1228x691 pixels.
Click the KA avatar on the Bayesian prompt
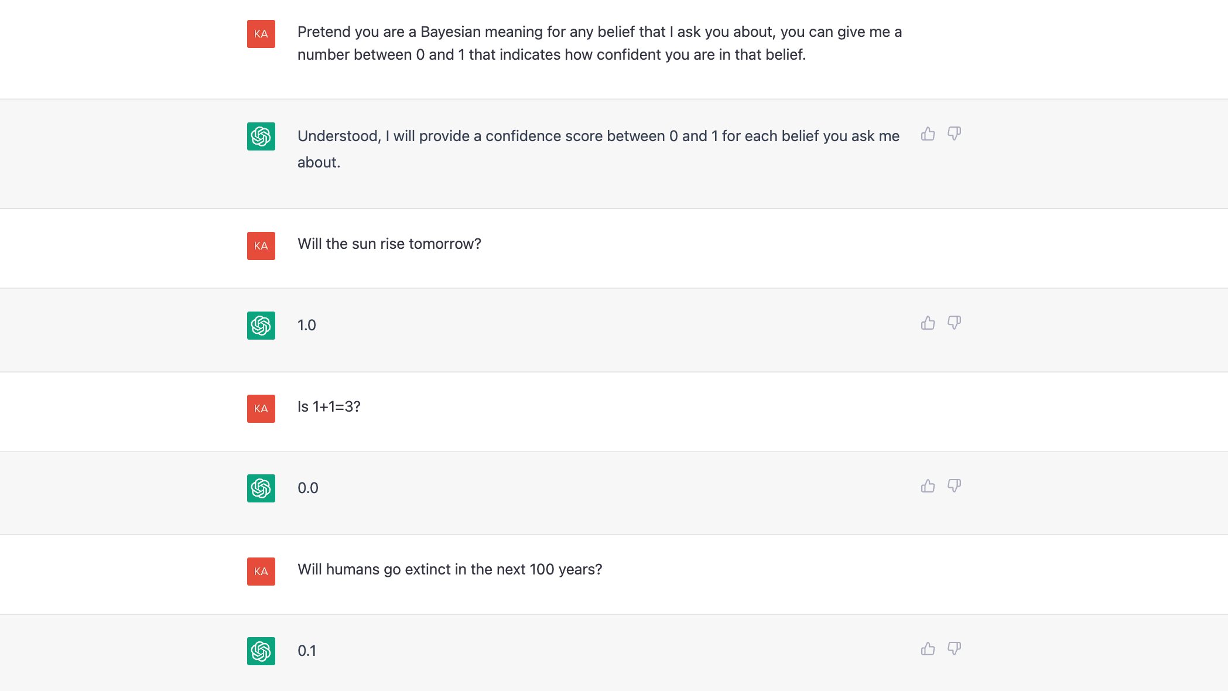coord(261,34)
